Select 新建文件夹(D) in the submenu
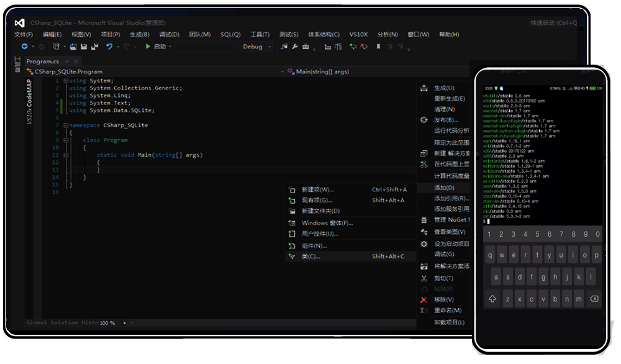The height and width of the screenshot is (364, 621). (350, 211)
